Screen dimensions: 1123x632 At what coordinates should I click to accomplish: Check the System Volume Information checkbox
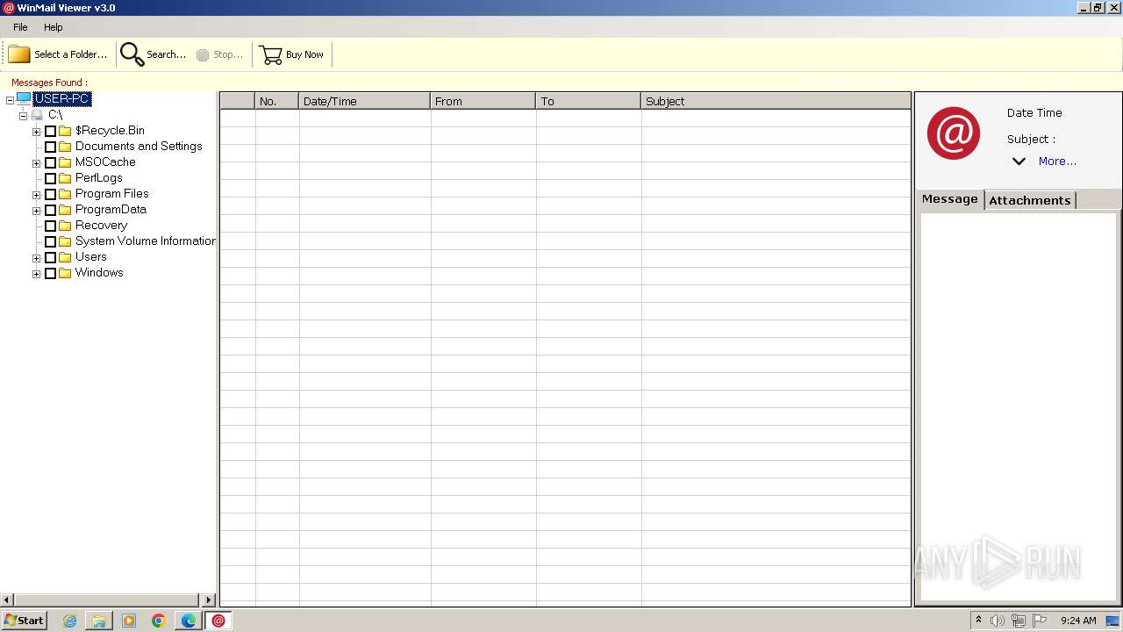pyautogui.click(x=51, y=242)
